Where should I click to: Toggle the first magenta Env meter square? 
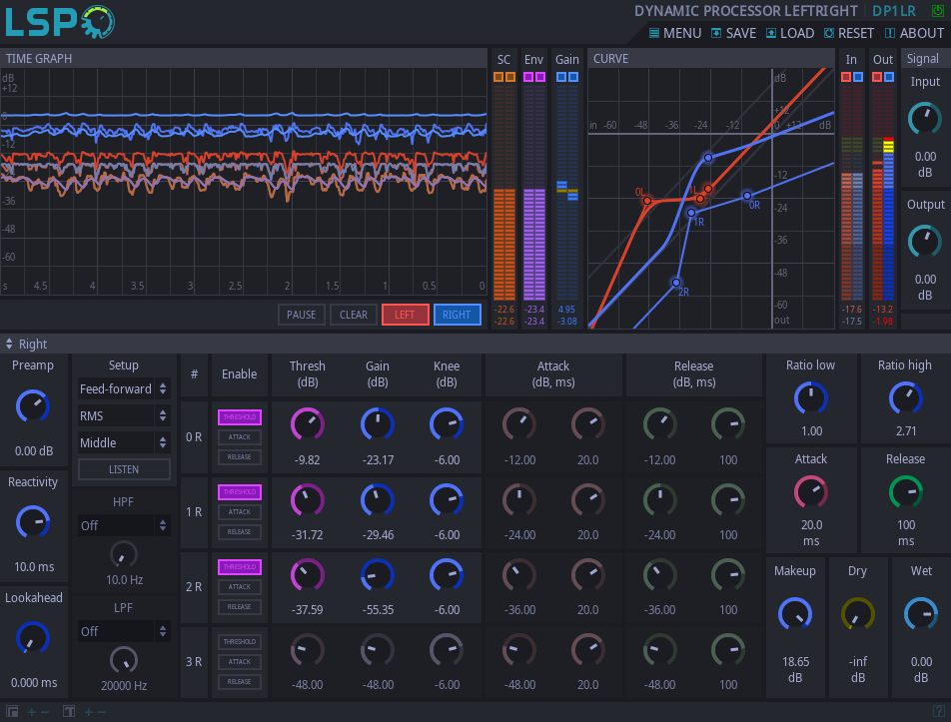(x=528, y=77)
